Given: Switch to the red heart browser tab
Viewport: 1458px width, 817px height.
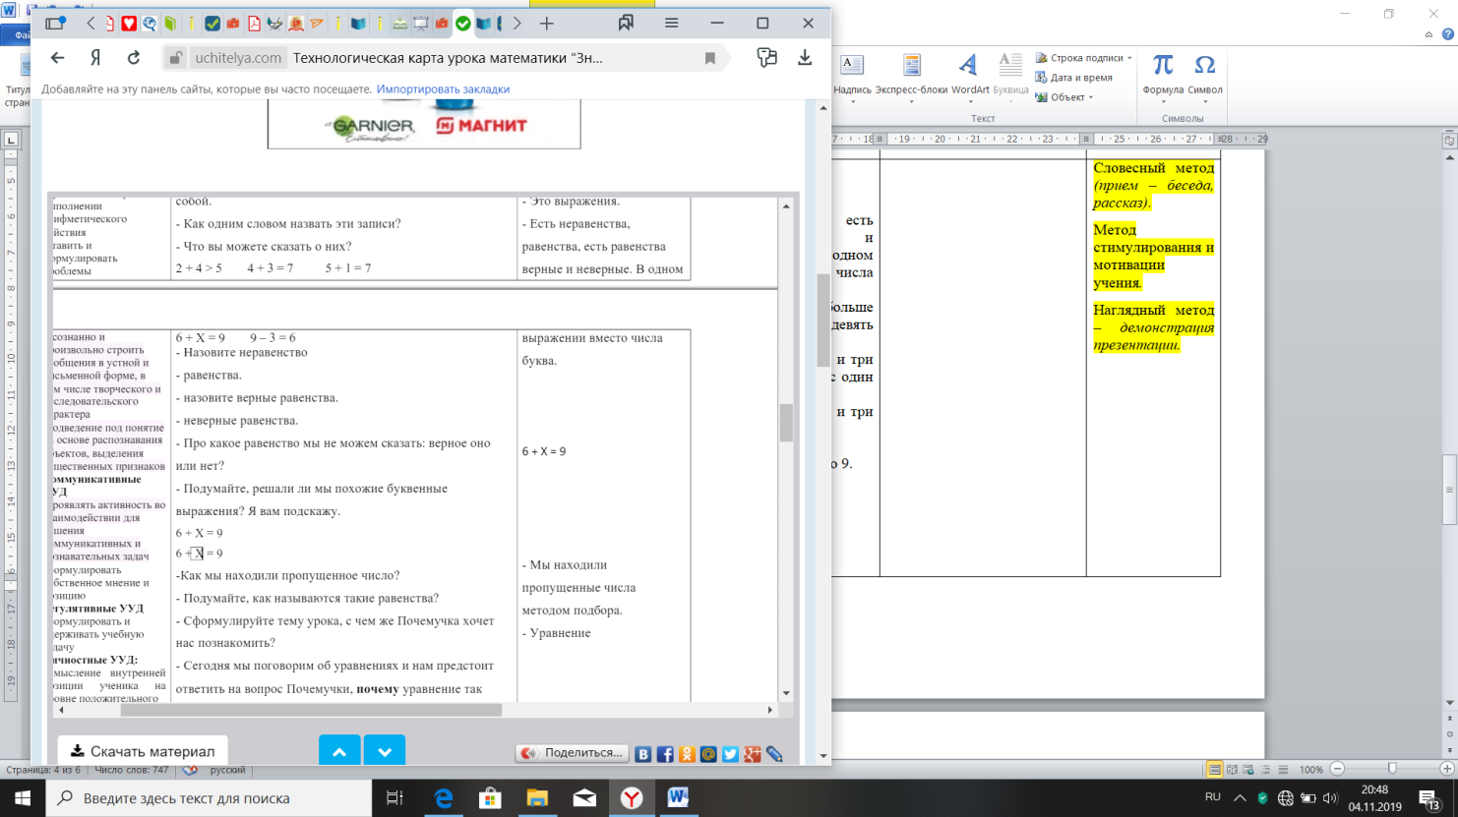Looking at the screenshot, I should click(129, 24).
